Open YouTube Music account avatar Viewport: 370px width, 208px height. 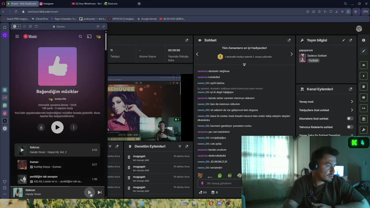pyautogui.click(x=99, y=36)
